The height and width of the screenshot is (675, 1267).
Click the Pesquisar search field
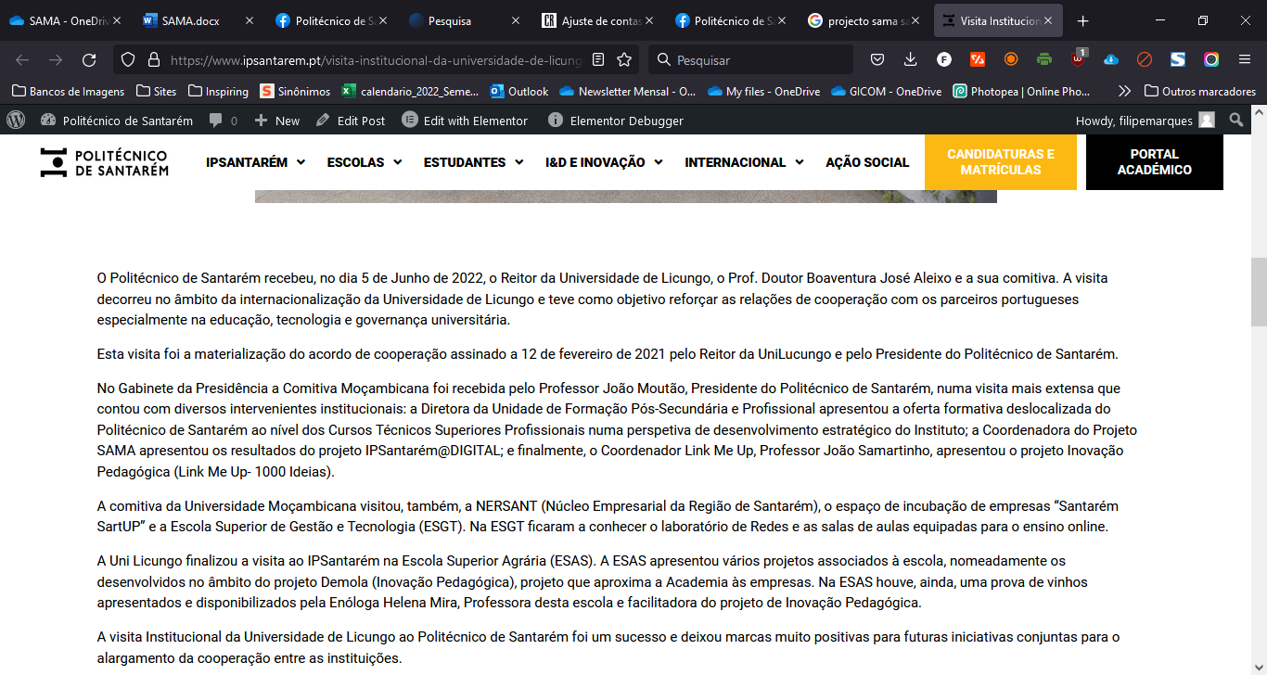[x=751, y=59]
